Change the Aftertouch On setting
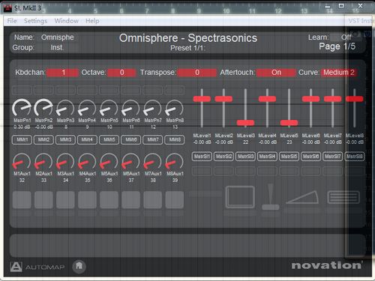This screenshot has width=375, height=281. coord(276,73)
